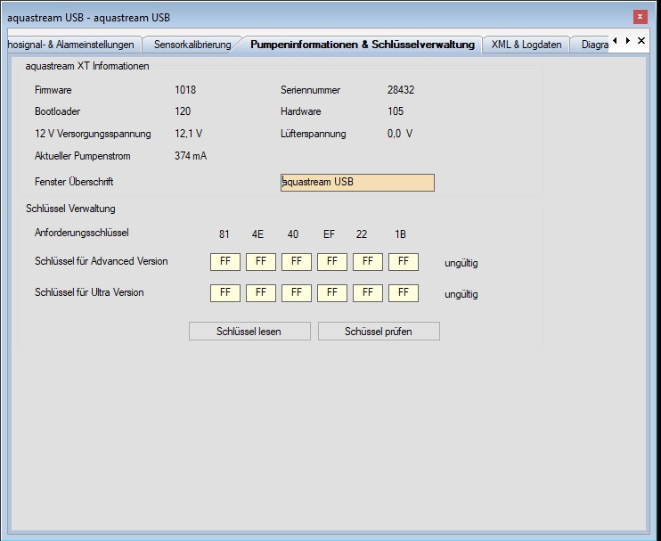Click the Anforderungsschlüssel byte EF
This screenshot has height=541, width=661.
tap(329, 234)
